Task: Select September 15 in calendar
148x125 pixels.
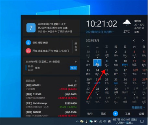Action: point(107,72)
